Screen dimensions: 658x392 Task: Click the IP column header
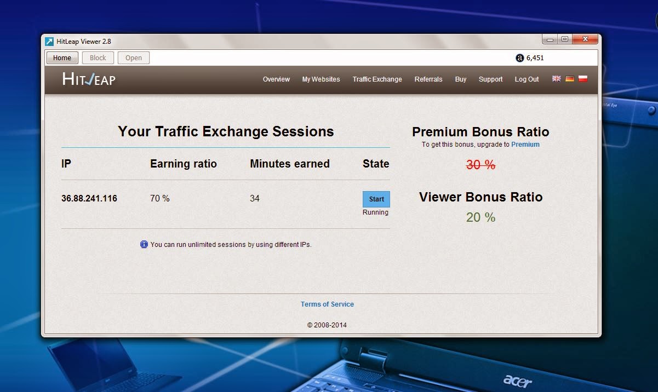point(66,164)
